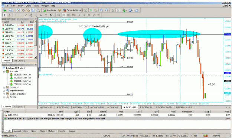Zoom out on the chart
The image size is (232, 138).
coord(107,10)
